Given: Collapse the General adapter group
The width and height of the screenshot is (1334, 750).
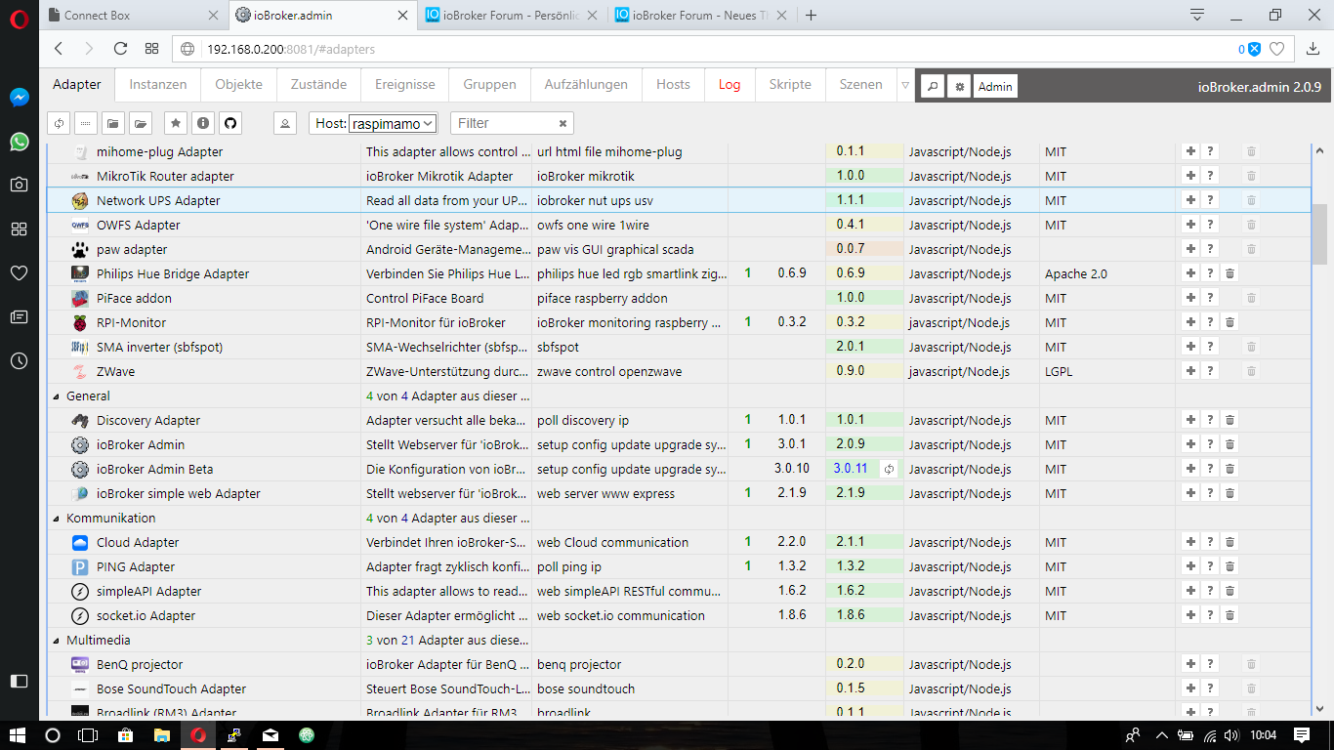Looking at the screenshot, I should click(56, 396).
